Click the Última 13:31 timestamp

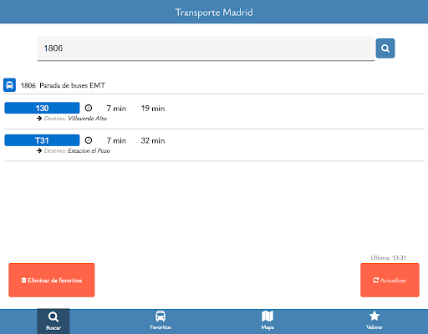pyautogui.click(x=388, y=257)
